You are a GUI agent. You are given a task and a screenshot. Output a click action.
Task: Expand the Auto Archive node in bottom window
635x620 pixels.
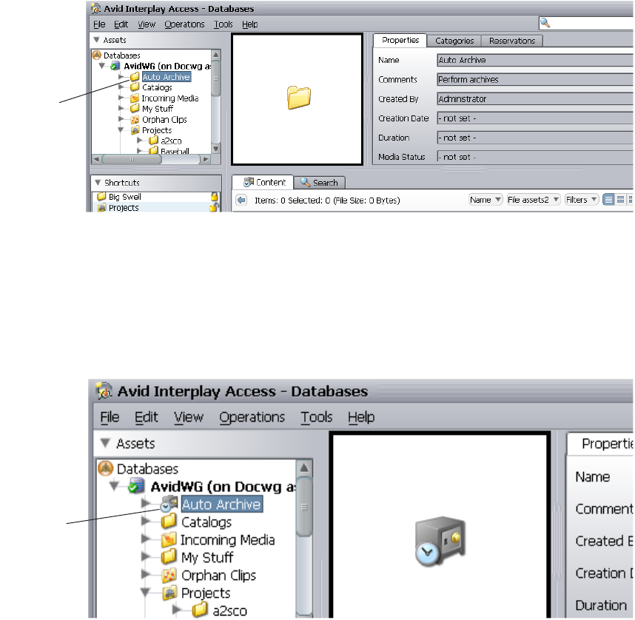pos(145,503)
